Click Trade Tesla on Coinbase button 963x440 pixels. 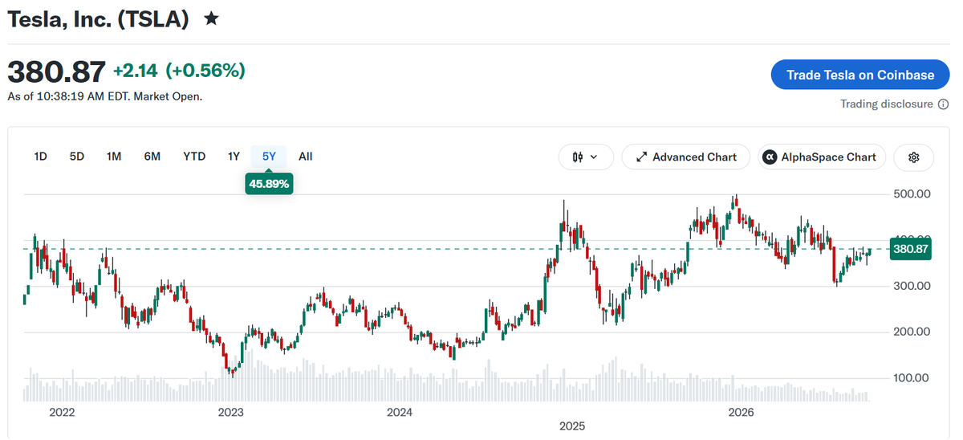860,75
